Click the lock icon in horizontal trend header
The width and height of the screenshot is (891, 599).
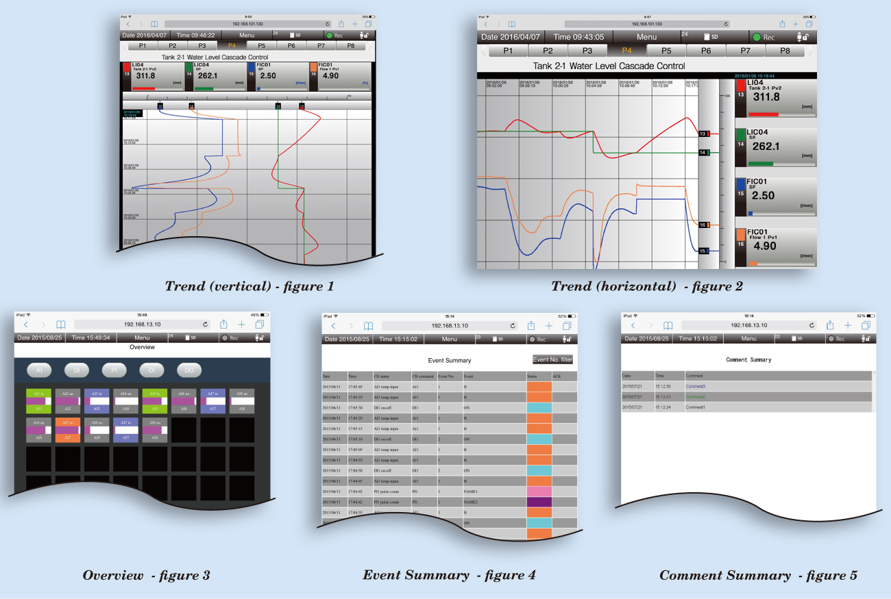[801, 37]
